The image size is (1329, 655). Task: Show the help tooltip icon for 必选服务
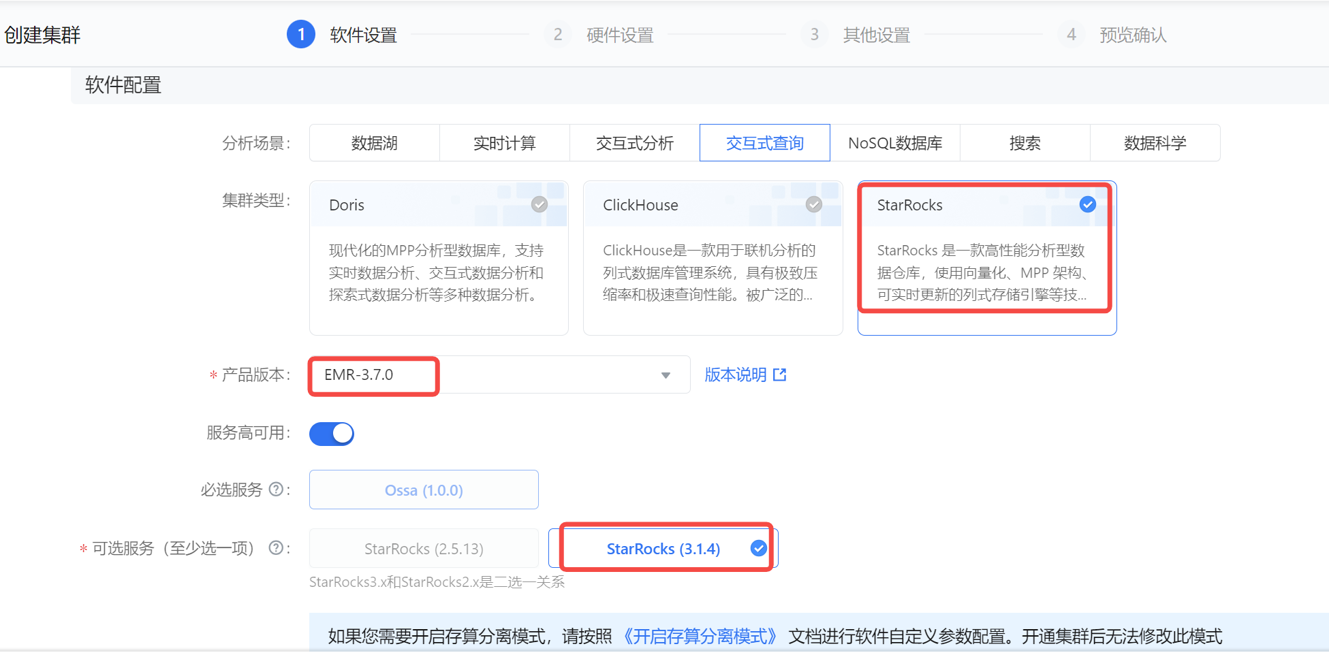[x=276, y=490]
